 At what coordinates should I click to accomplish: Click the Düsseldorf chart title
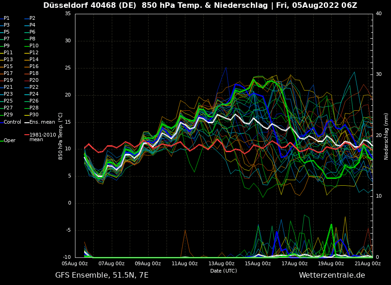click(x=200, y=6)
